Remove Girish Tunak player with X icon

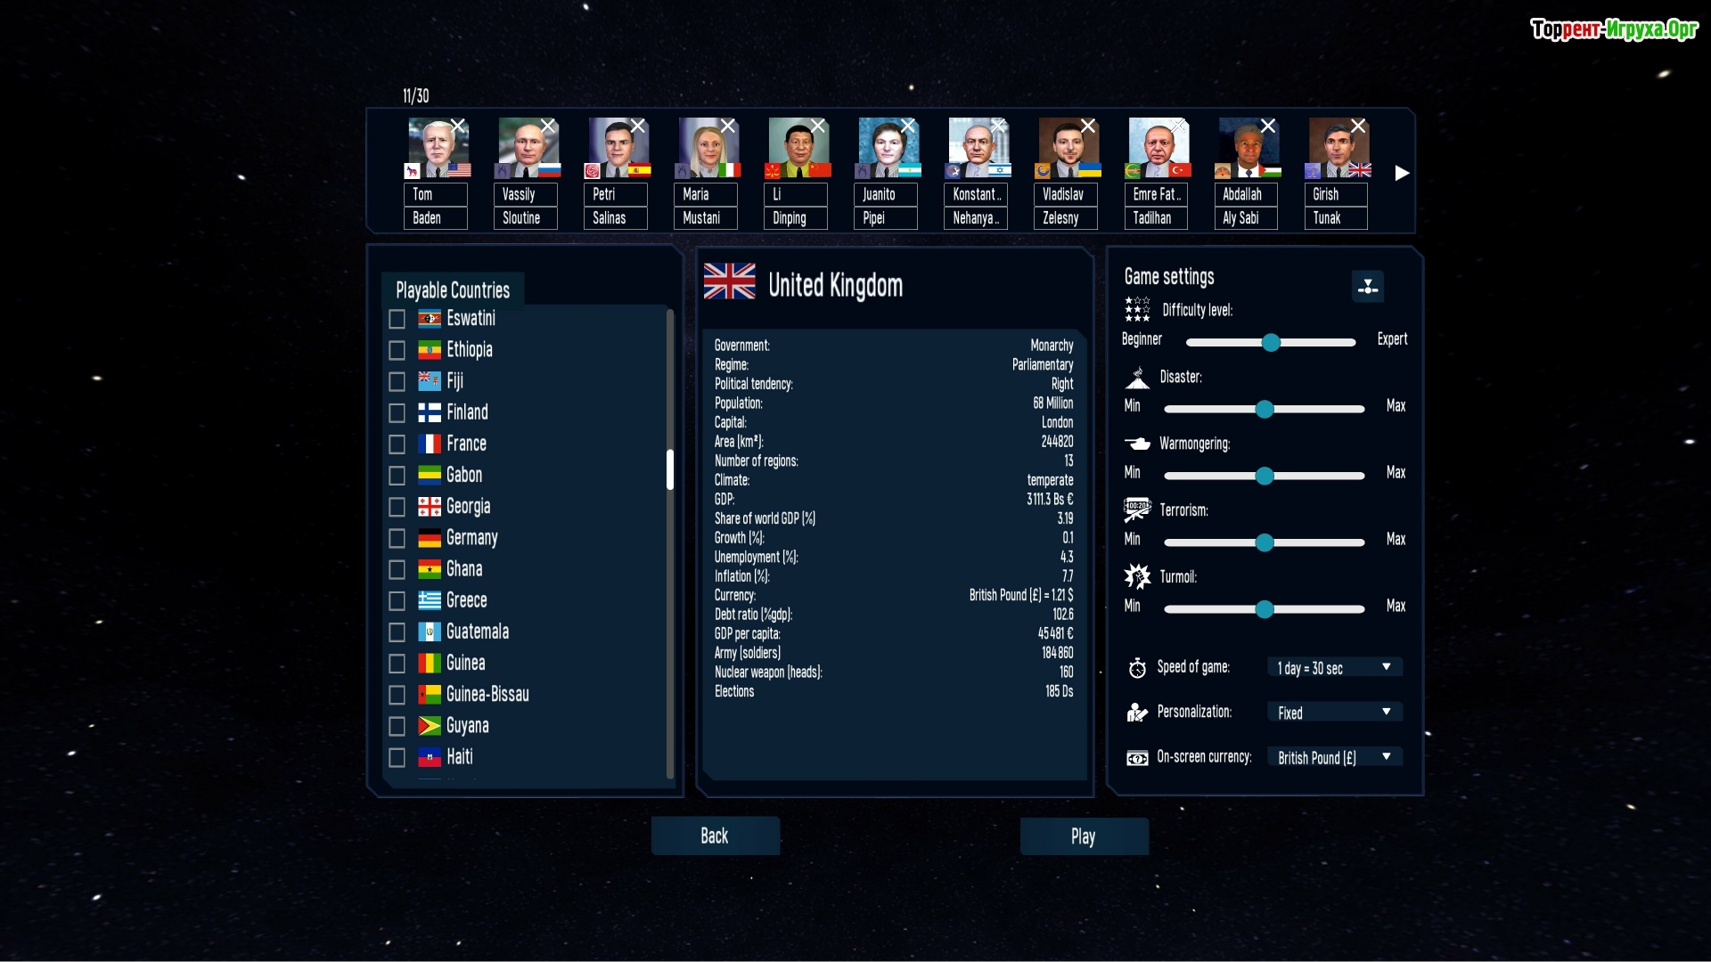[x=1358, y=126]
